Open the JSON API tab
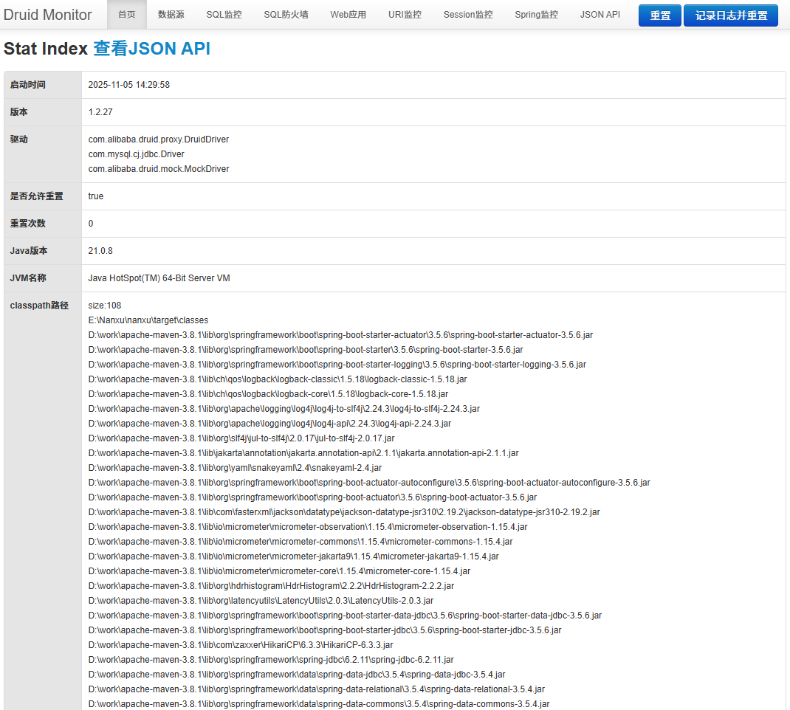 (x=600, y=14)
